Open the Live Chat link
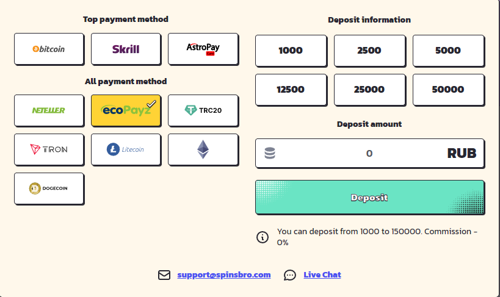 [x=322, y=275]
